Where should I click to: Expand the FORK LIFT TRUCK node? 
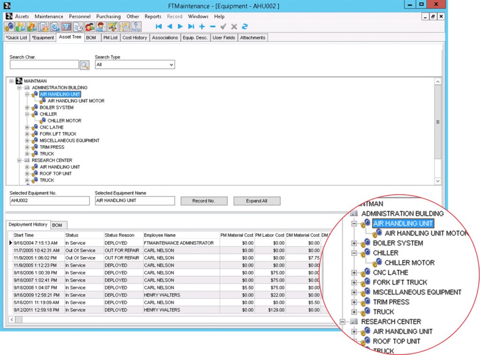point(27,134)
